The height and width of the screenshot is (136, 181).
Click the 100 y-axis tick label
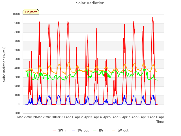[17, 95]
